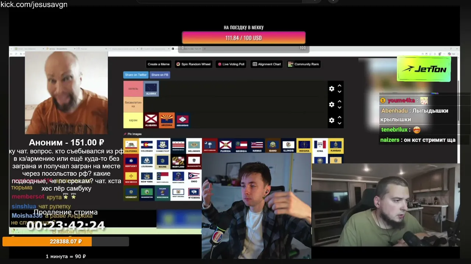This screenshot has width=471, height=264.
Task: Click the 111.84 / 100 USD donation bar
Action: click(244, 38)
